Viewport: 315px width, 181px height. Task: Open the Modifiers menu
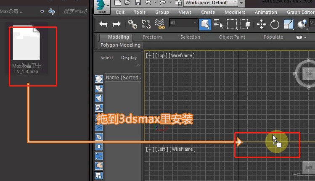[x=235, y=12]
